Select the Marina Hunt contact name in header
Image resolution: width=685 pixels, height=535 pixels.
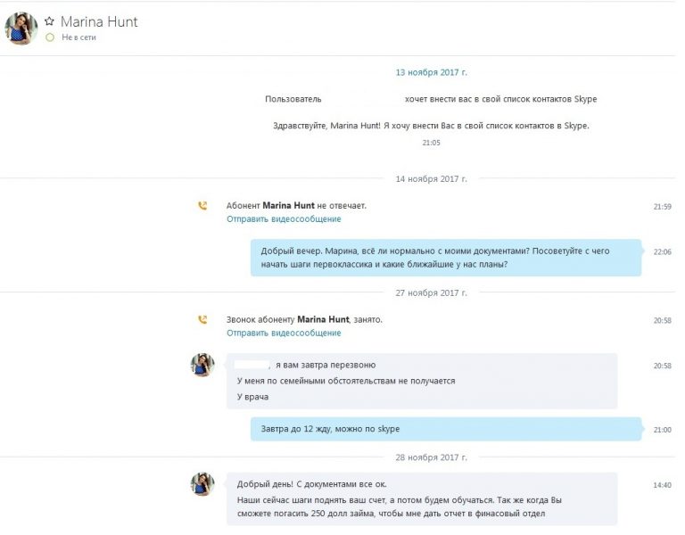tap(99, 21)
